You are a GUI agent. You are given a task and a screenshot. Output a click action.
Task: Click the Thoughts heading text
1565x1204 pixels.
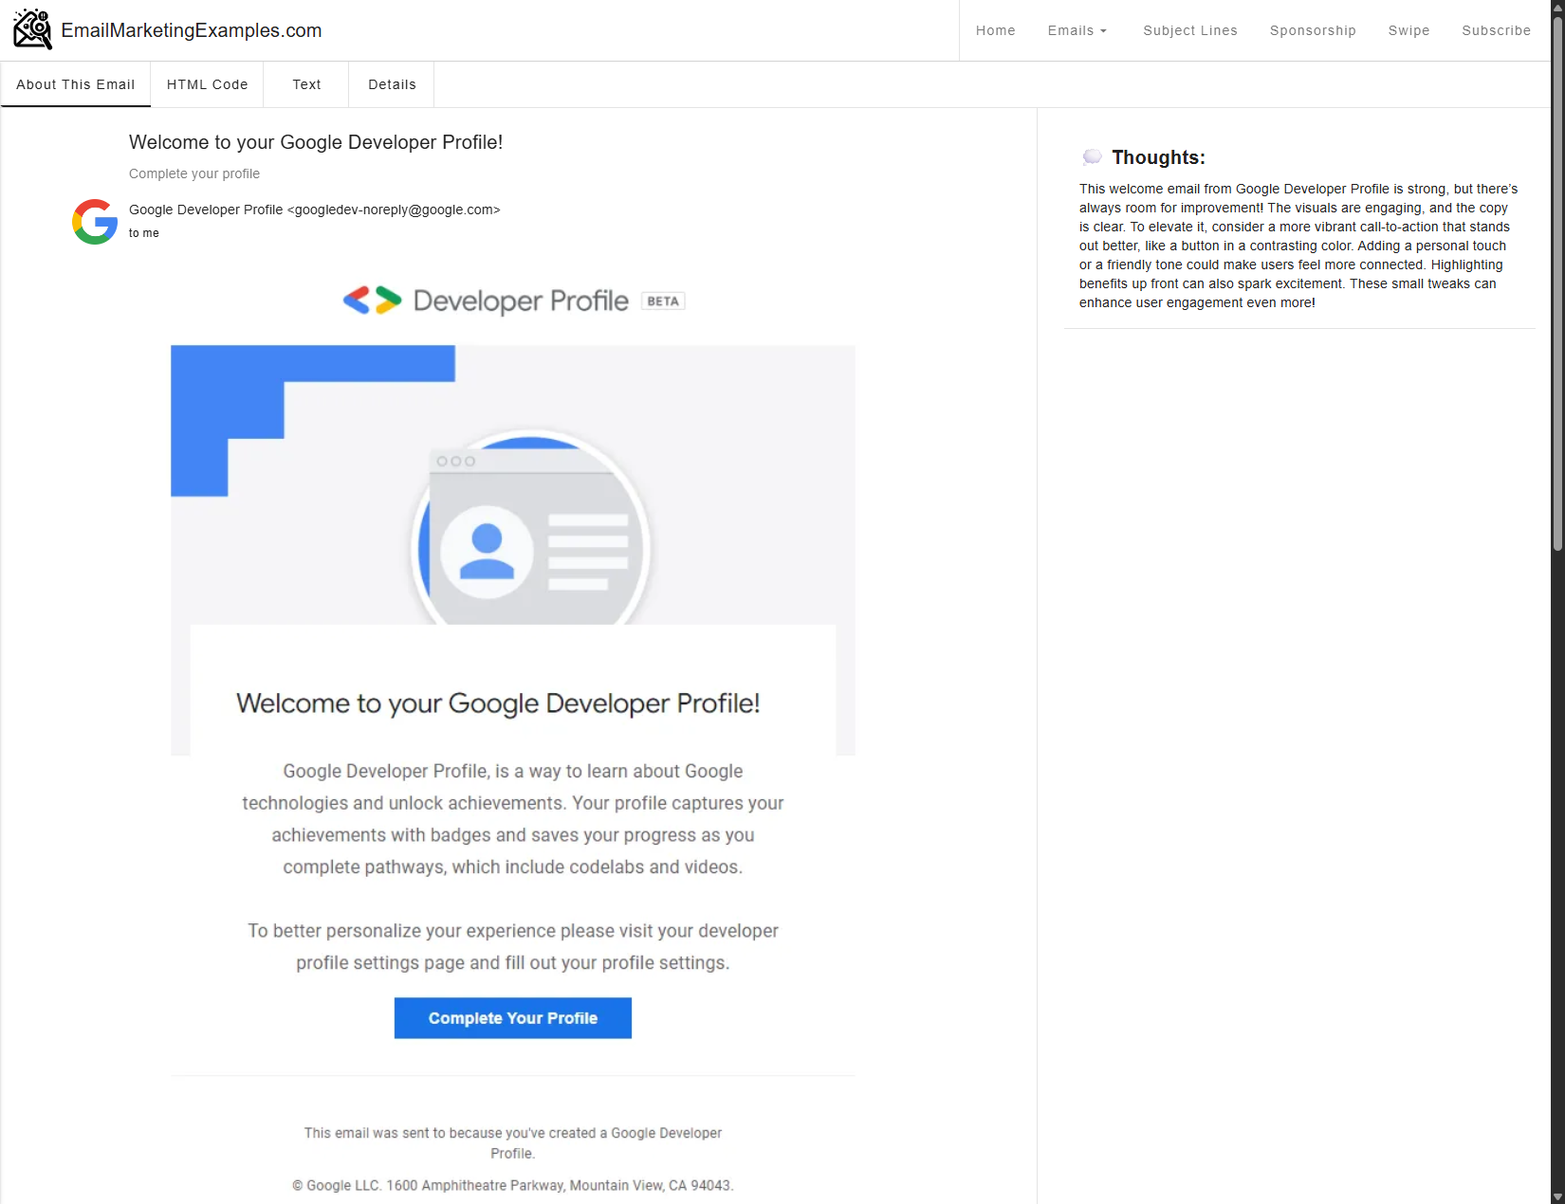click(x=1158, y=157)
